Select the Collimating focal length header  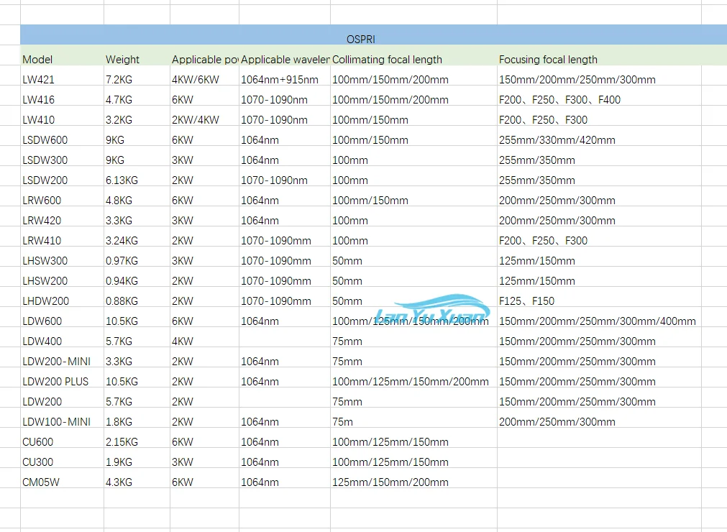413,55
